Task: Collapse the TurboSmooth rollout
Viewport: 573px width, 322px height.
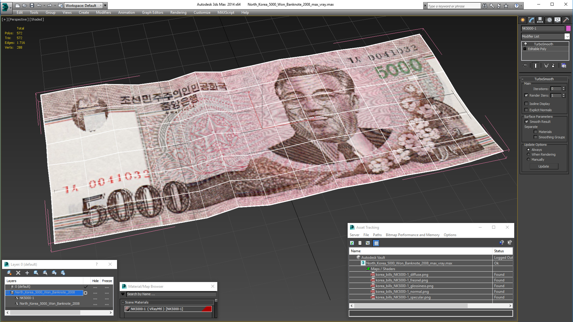Action: 523,79
